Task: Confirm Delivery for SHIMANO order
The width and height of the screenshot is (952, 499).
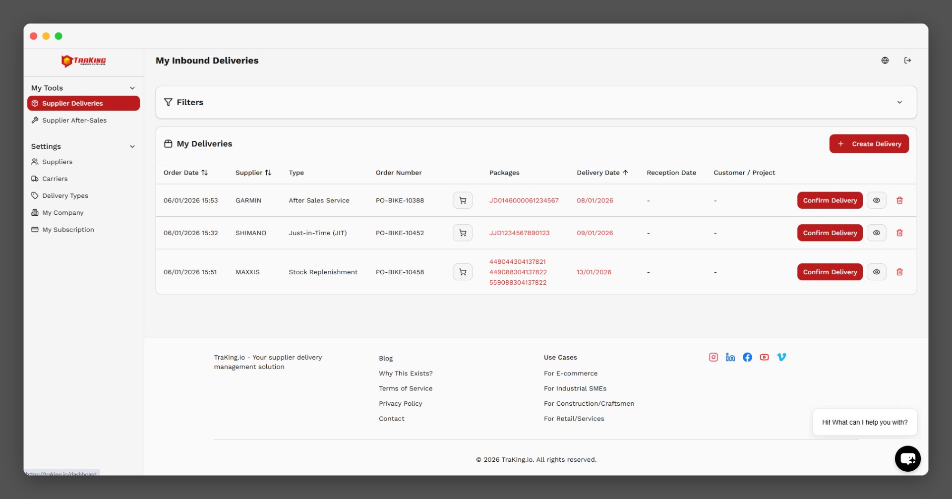Action: [x=830, y=233]
